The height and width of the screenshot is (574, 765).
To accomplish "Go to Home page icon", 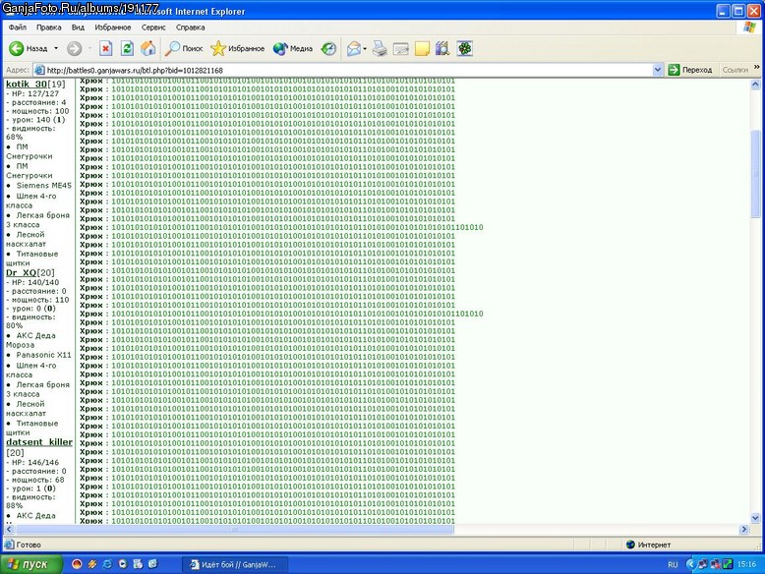I will click(148, 48).
